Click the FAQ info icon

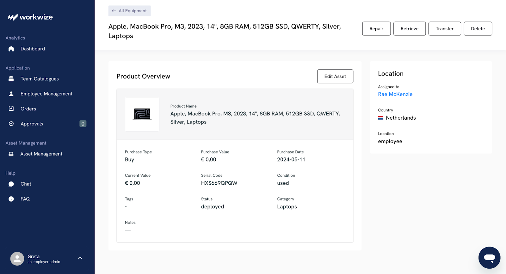pos(11,199)
